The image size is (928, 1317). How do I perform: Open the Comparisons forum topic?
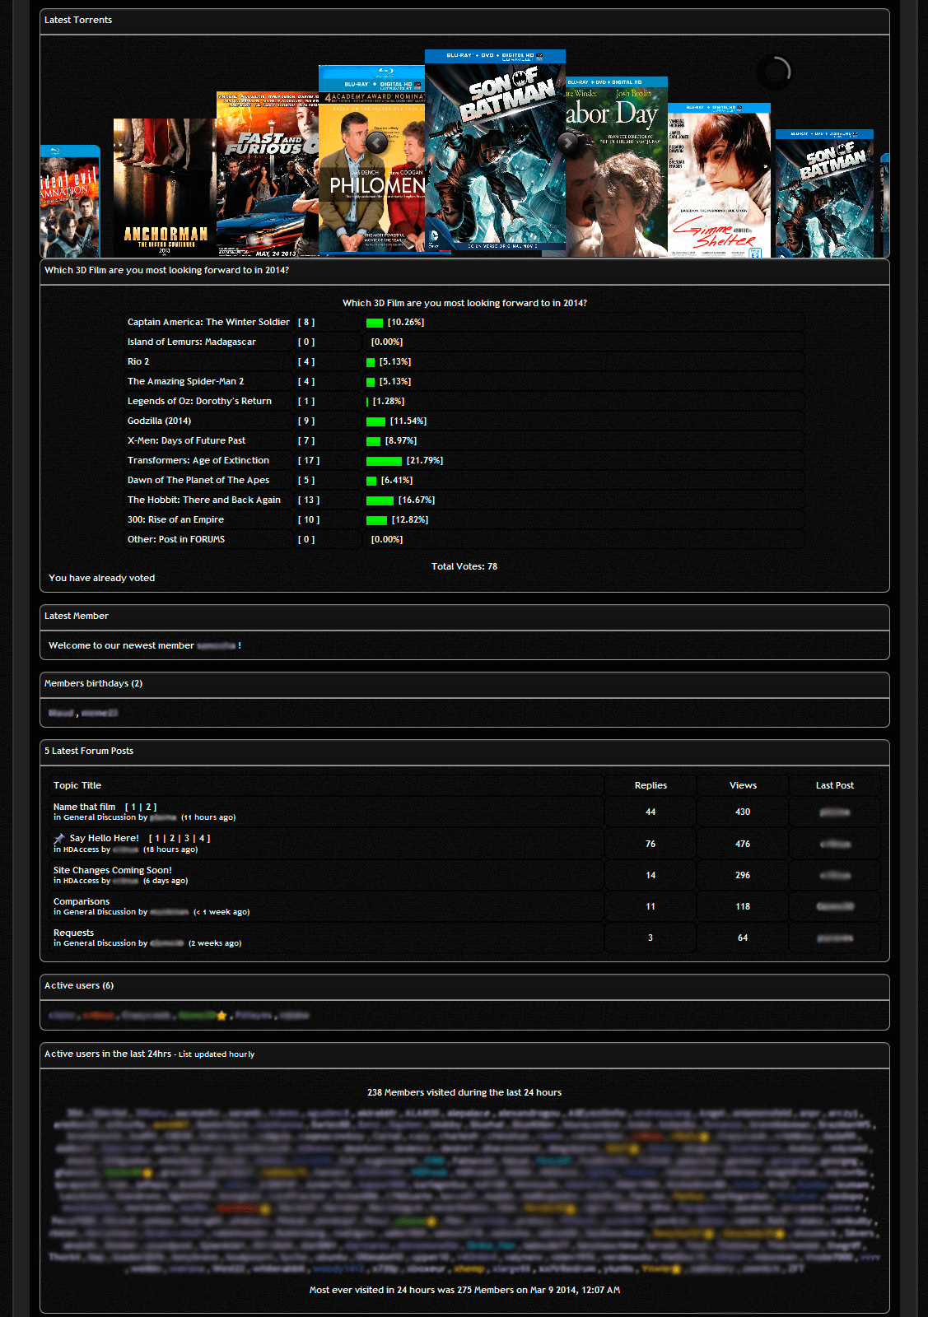coord(82,901)
